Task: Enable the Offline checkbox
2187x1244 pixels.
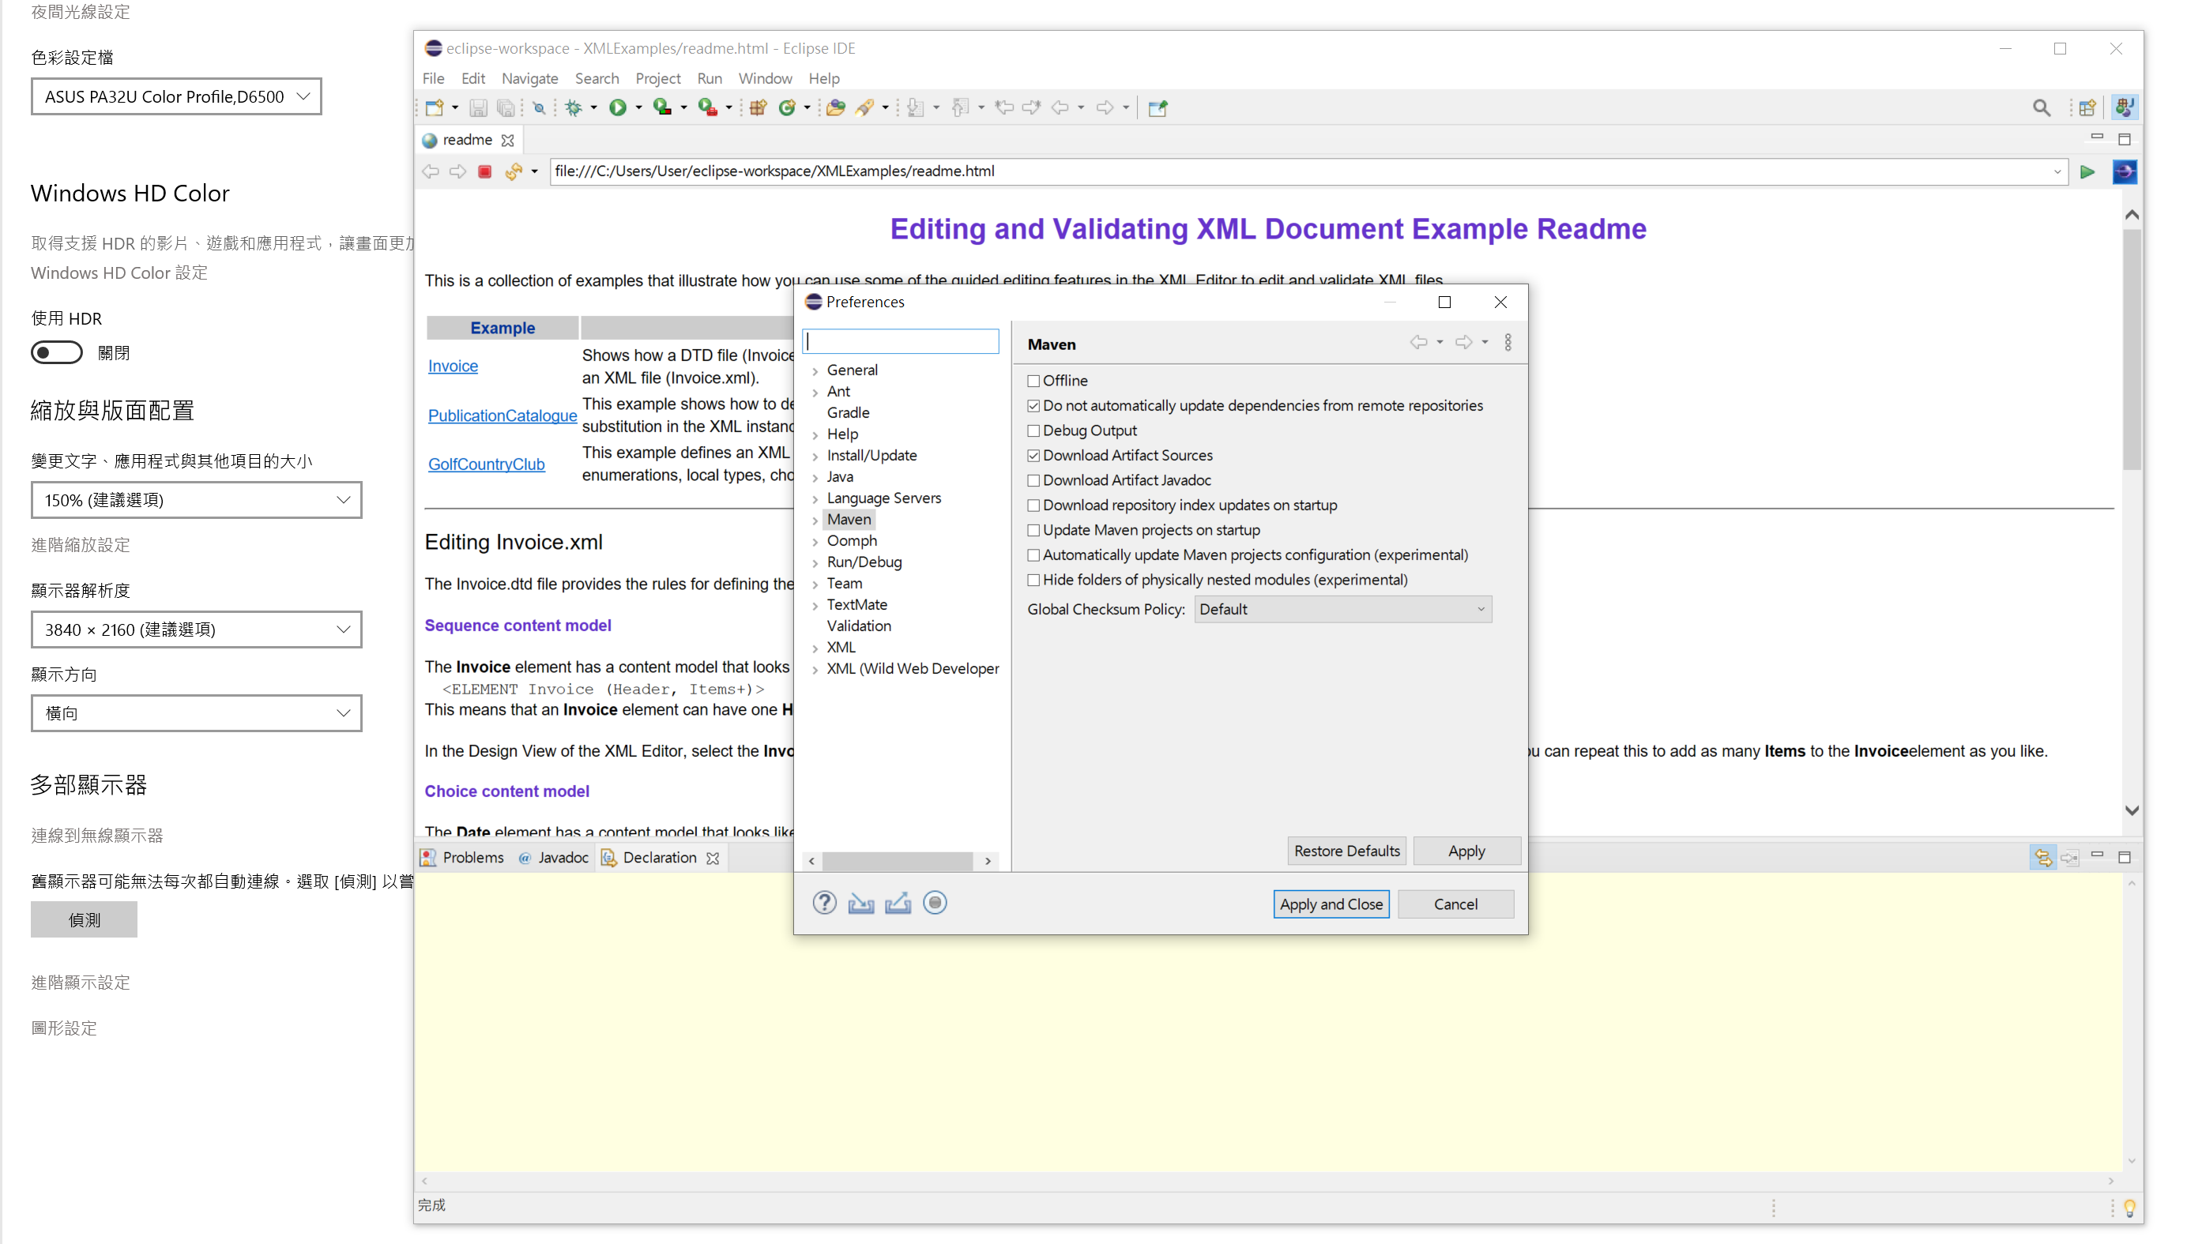Action: click(1033, 381)
